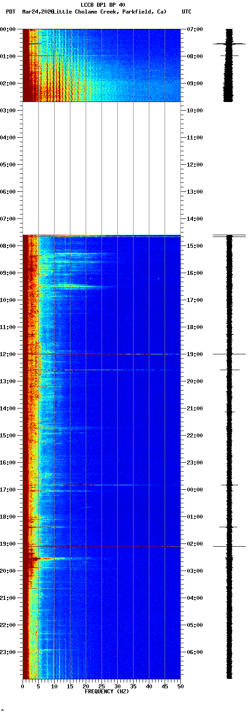Click the 08:00 PDT time label
Screen dimensions: 249x715
tap(8, 246)
